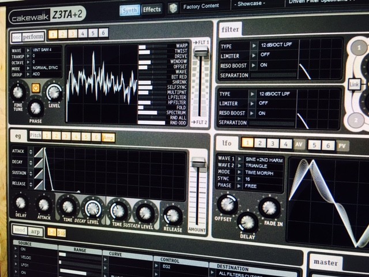
Task: Open the TRANSP value arrow
Action: coord(28,56)
